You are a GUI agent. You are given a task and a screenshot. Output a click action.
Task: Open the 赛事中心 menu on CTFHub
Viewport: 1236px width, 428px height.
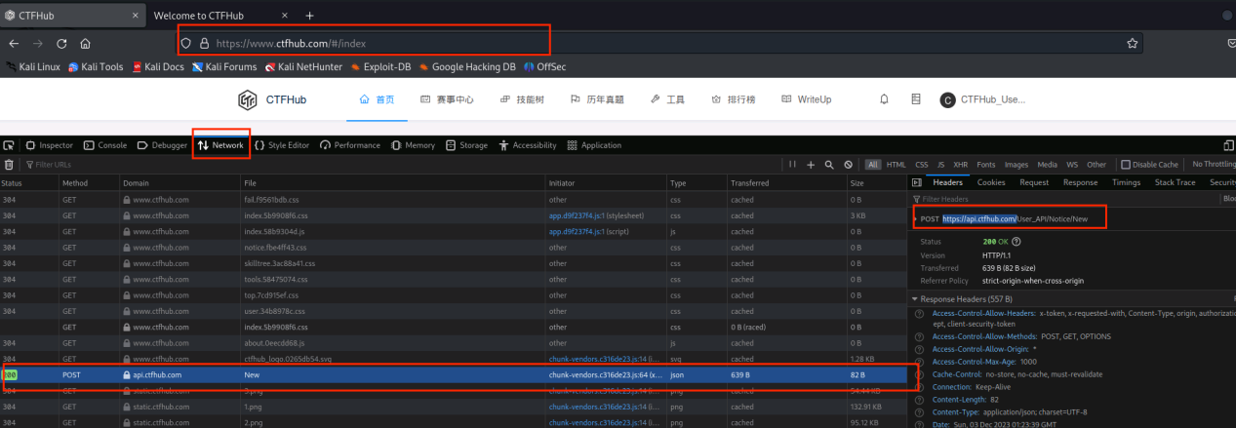point(447,99)
